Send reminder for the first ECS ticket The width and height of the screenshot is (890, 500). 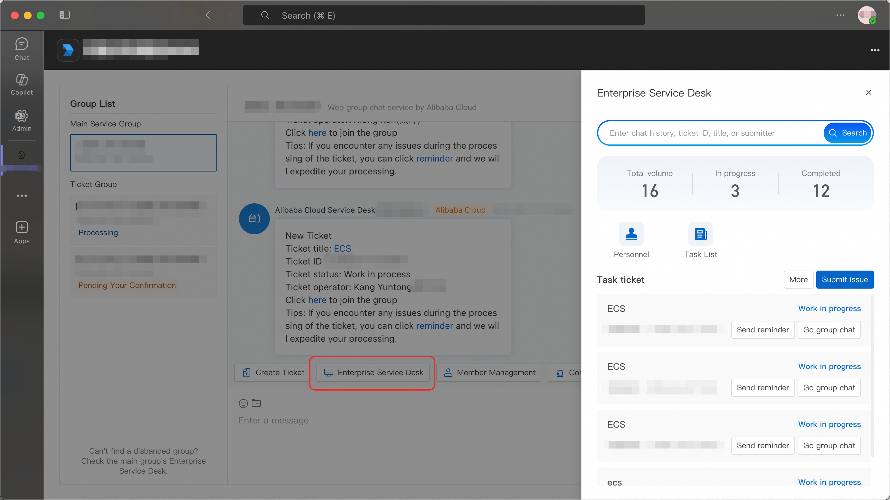[x=763, y=329]
